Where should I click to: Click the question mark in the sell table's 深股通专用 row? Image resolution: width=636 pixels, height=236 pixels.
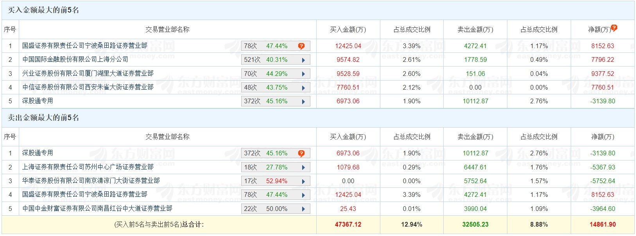pos(301,153)
